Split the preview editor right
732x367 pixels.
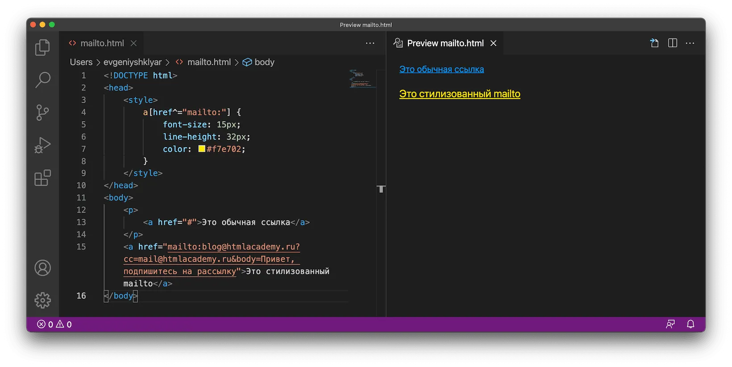(x=673, y=43)
